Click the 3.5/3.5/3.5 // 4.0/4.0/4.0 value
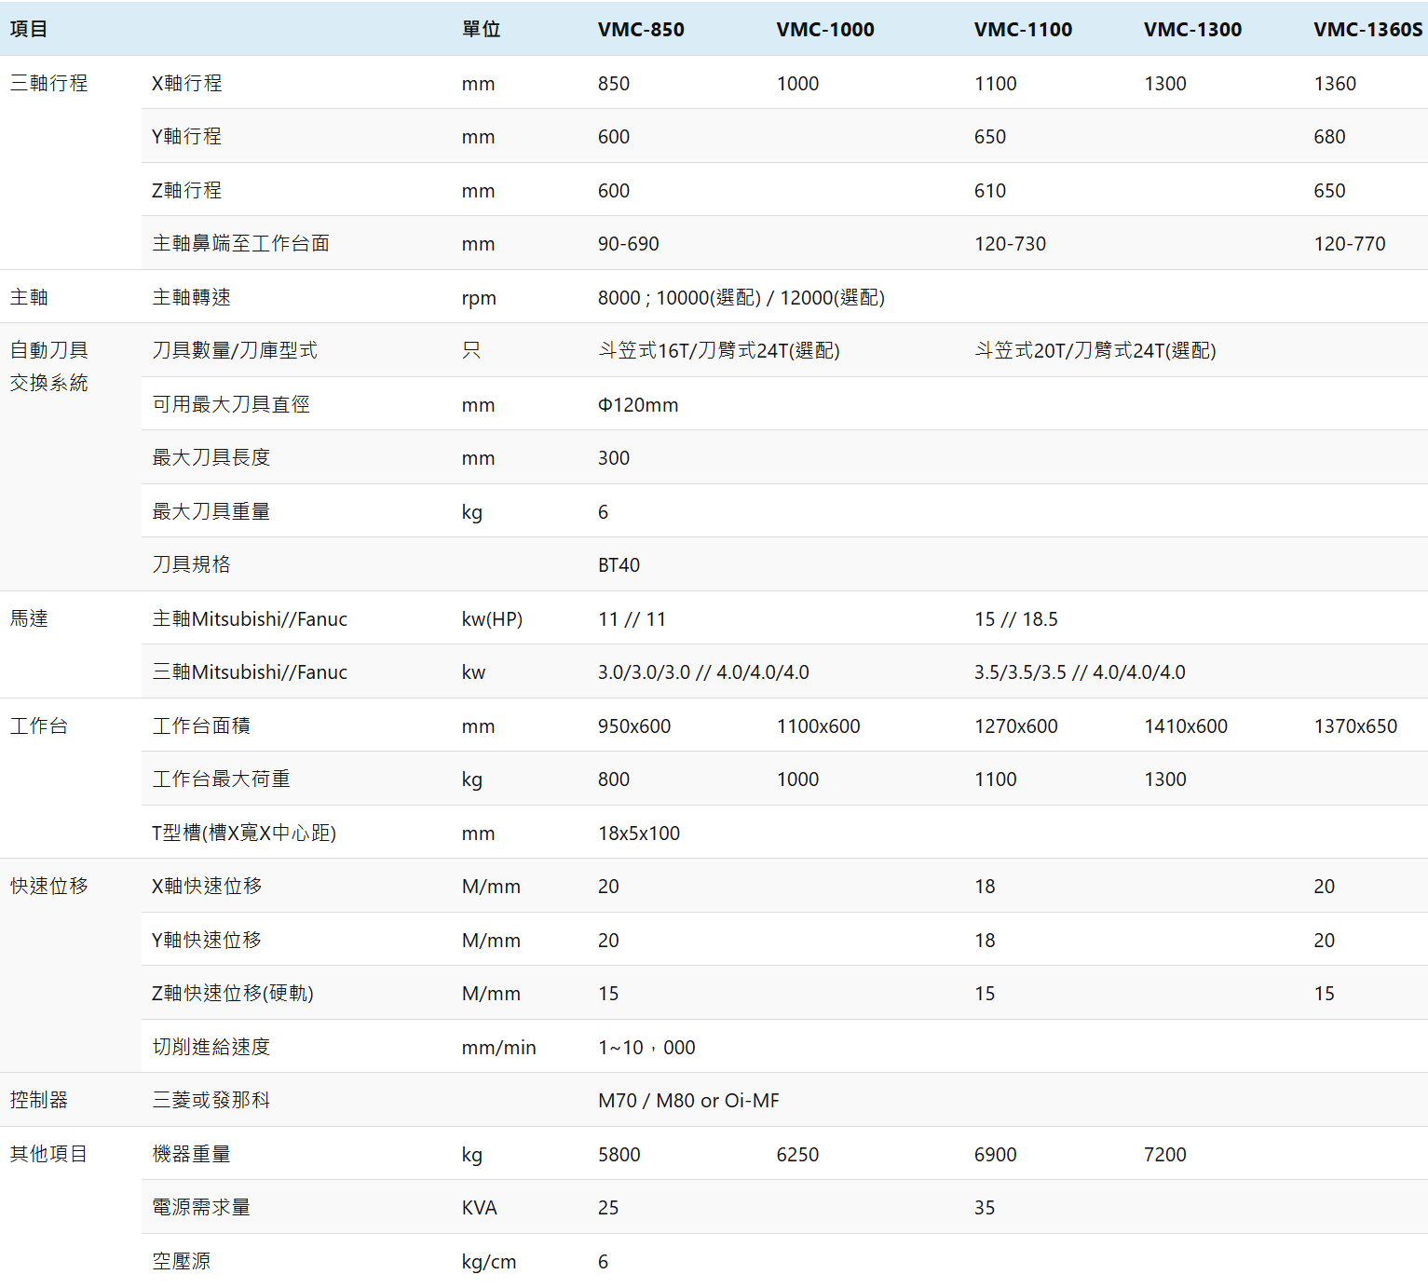 [x=1080, y=672]
